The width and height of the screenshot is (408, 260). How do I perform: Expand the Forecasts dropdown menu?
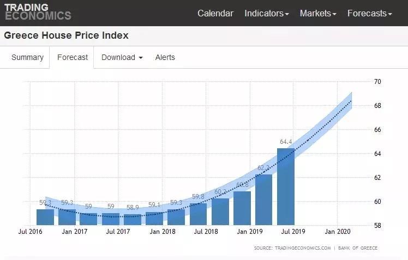click(x=369, y=13)
